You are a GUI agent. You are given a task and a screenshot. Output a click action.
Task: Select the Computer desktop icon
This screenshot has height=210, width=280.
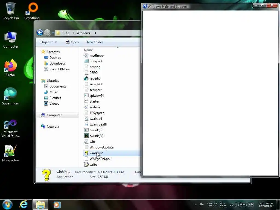(11, 40)
